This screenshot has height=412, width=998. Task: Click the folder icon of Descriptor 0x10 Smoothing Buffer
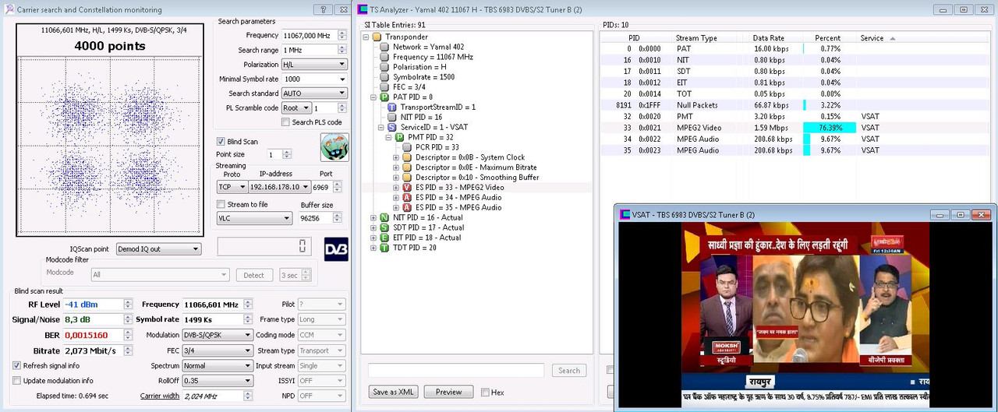(x=407, y=178)
